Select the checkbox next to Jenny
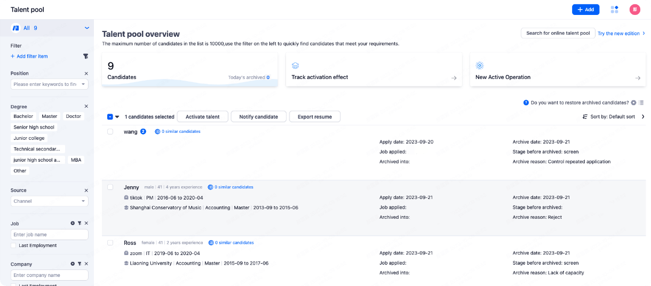The image size is (651, 286). point(110,187)
